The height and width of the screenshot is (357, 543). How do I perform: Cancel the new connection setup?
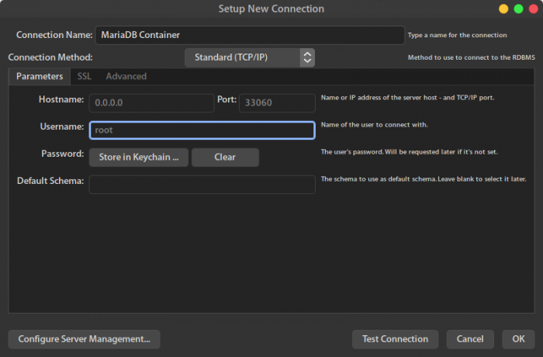(x=470, y=339)
